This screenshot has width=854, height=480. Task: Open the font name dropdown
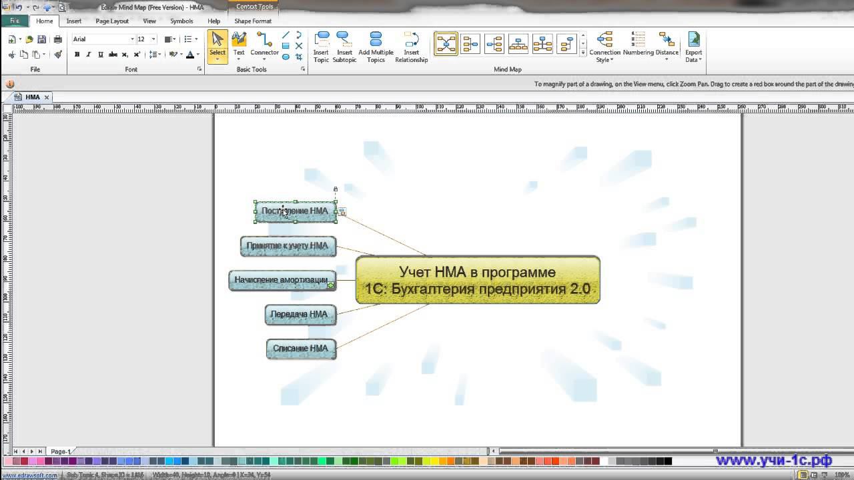[132, 39]
